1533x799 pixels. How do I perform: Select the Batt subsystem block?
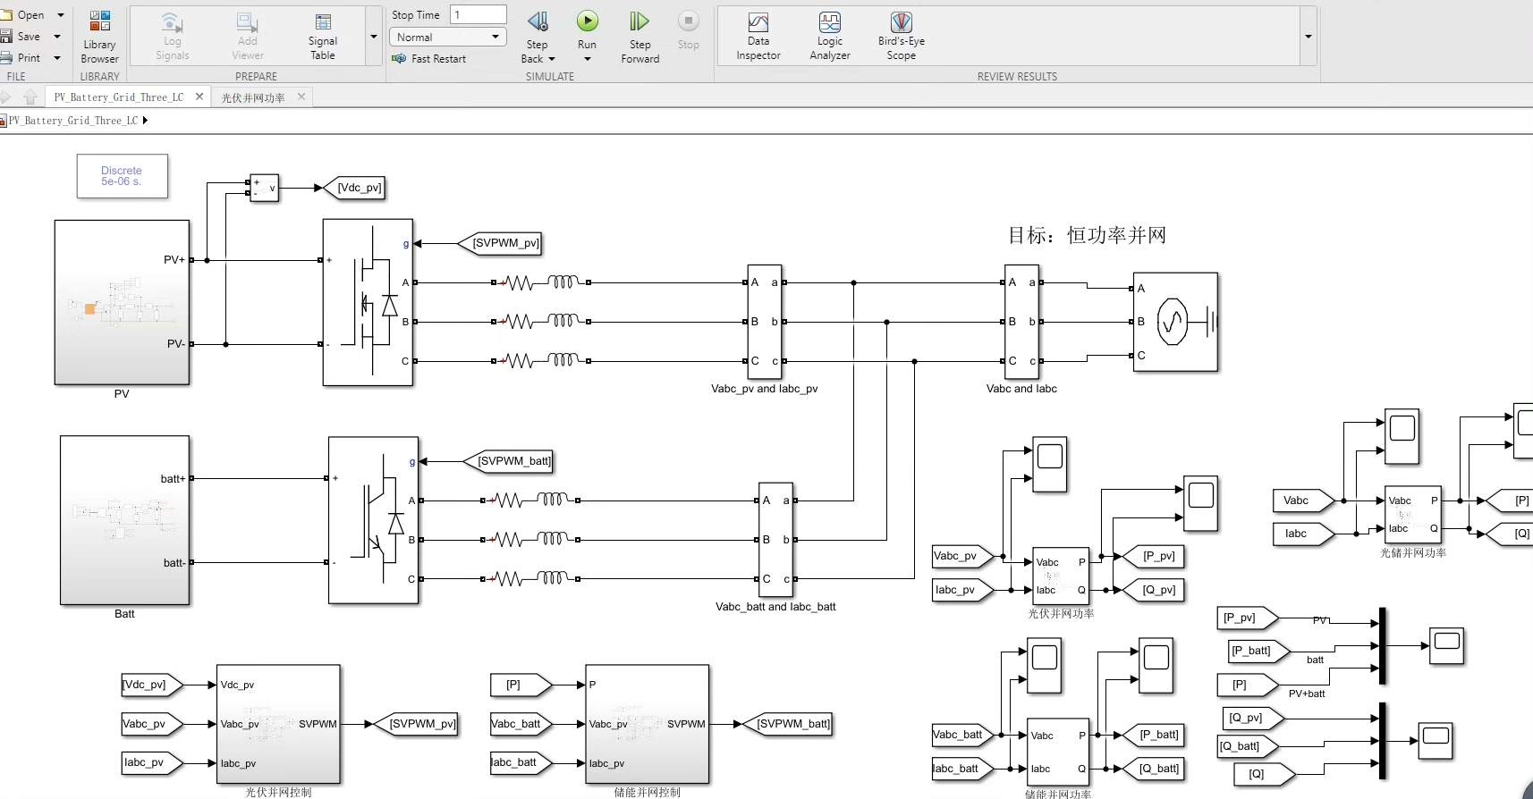(124, 520)
